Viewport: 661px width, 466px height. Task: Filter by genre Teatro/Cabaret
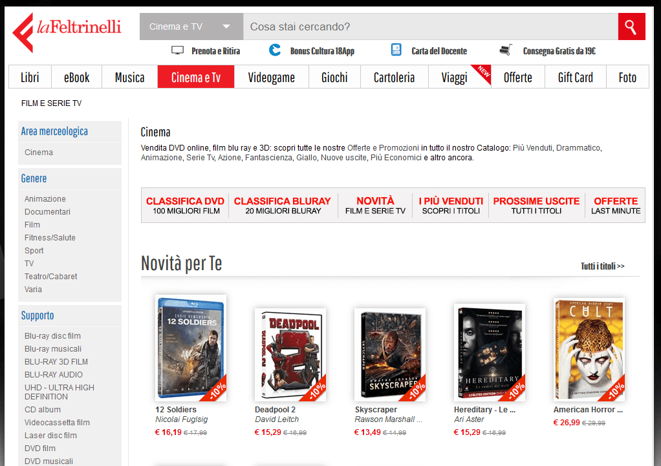point(50,277)
